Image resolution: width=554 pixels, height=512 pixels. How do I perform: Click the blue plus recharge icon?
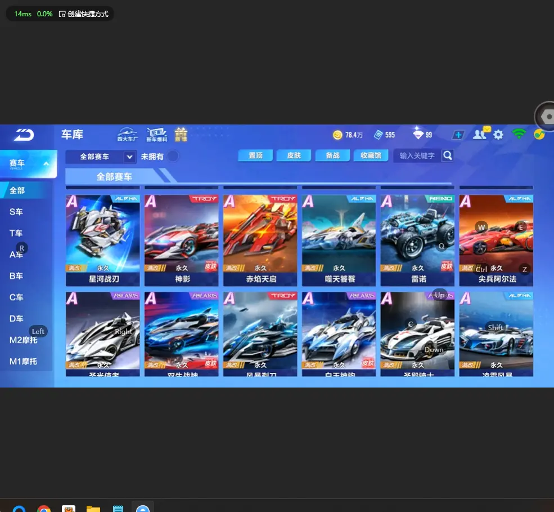pyautogui.click(x=458, y=135)
